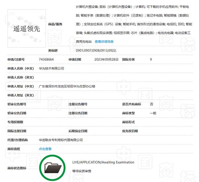This screenshot has width=199, height=182.
Task: Select agency 华进联合专利商标代理有限公司
Action: point(61,140)
